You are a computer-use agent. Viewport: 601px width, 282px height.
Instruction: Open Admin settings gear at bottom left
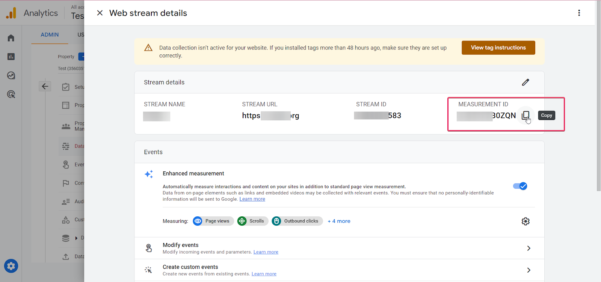pyautogui.click(x=11, y=266)
